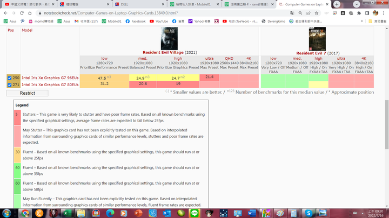Click the 24.9 fps medium preset cell
389x218 pixels.
(x=143, y=78)
